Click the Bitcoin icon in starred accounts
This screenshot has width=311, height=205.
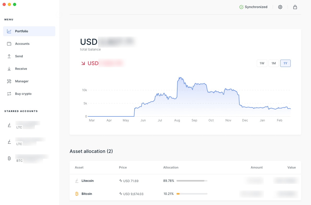pyautogui.click(x=9, y=158)
